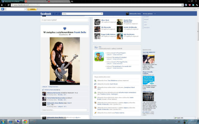The width and height of the screenshot is (199, 124).
Task: Click the blue toolbar logo icon at left
Action: coord(2,9)
